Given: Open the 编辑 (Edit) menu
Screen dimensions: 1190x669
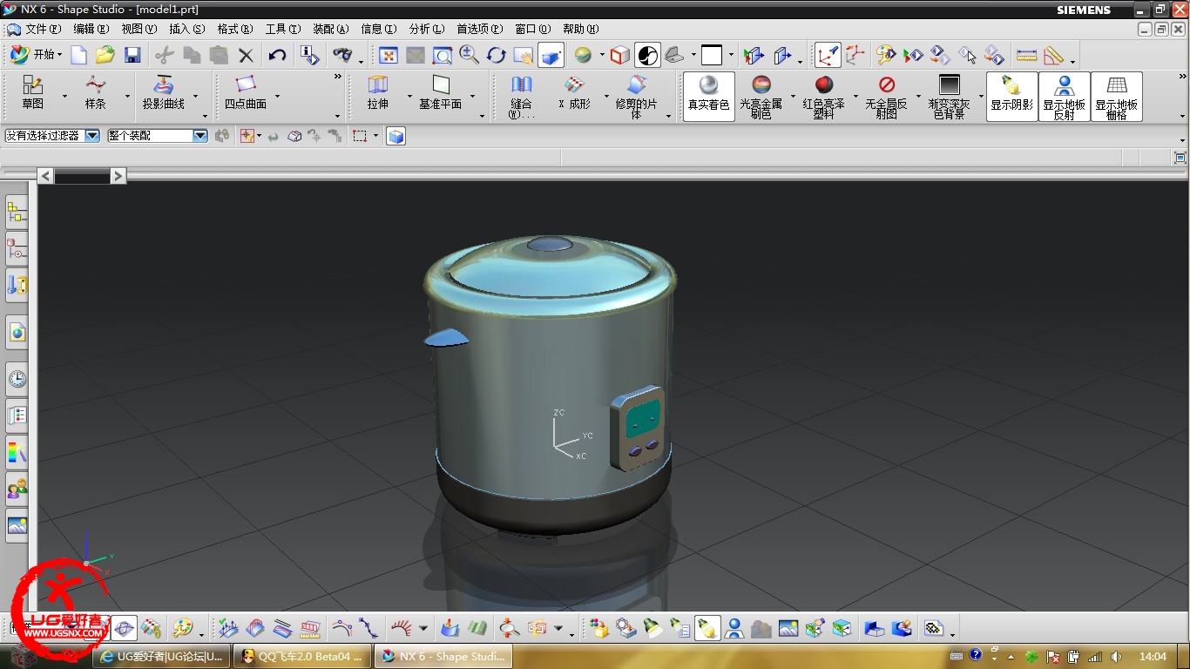Looking at the screenshot, I should [91, 29].
